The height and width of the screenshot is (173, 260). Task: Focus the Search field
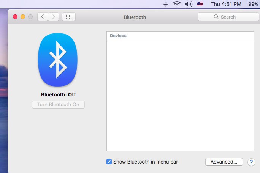point(229,17)
